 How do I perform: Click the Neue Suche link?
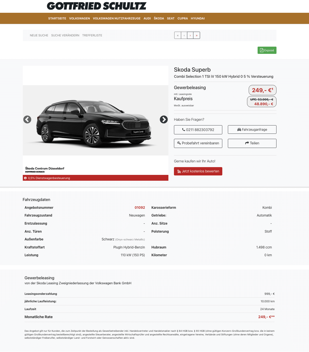pos(39,35)
